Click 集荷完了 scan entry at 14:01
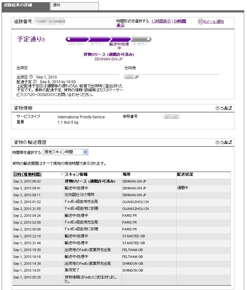Screen dimensions: 247x290 (72, 270)
